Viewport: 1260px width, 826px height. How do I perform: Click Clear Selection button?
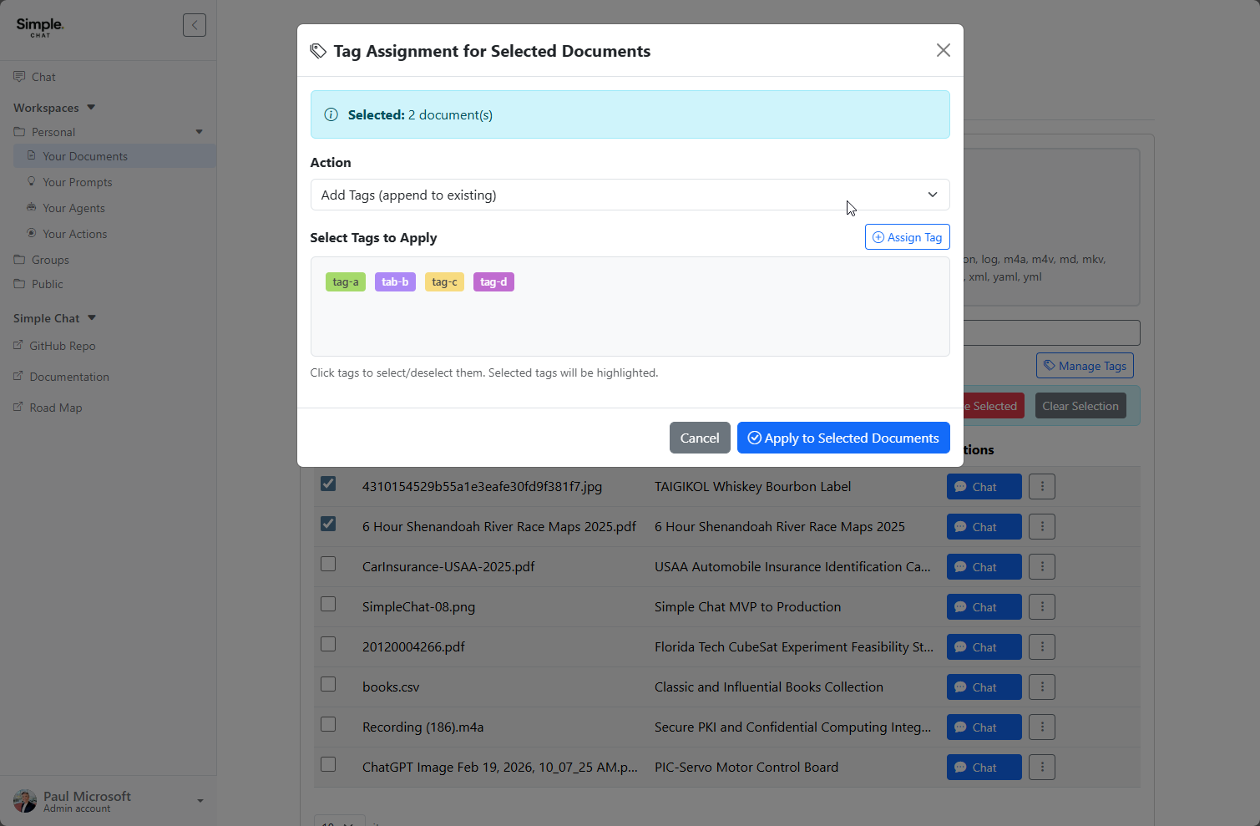(x=1080, y=406)
